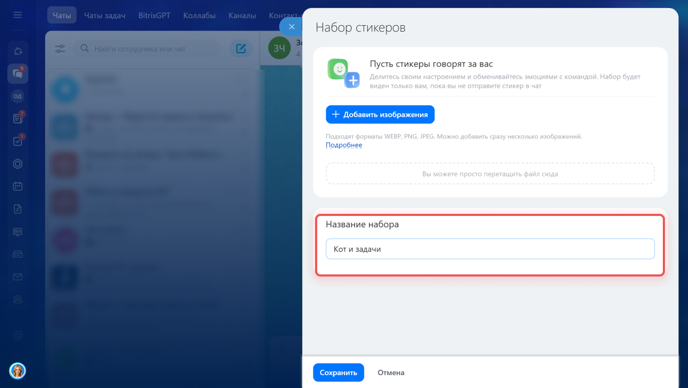Open the Каналы tab
This screenshot has width=688, height=388.
[242, 16]
